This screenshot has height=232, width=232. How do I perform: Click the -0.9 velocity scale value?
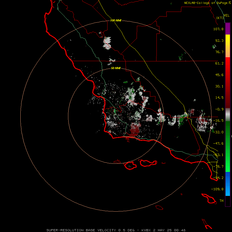coord(219,109)
